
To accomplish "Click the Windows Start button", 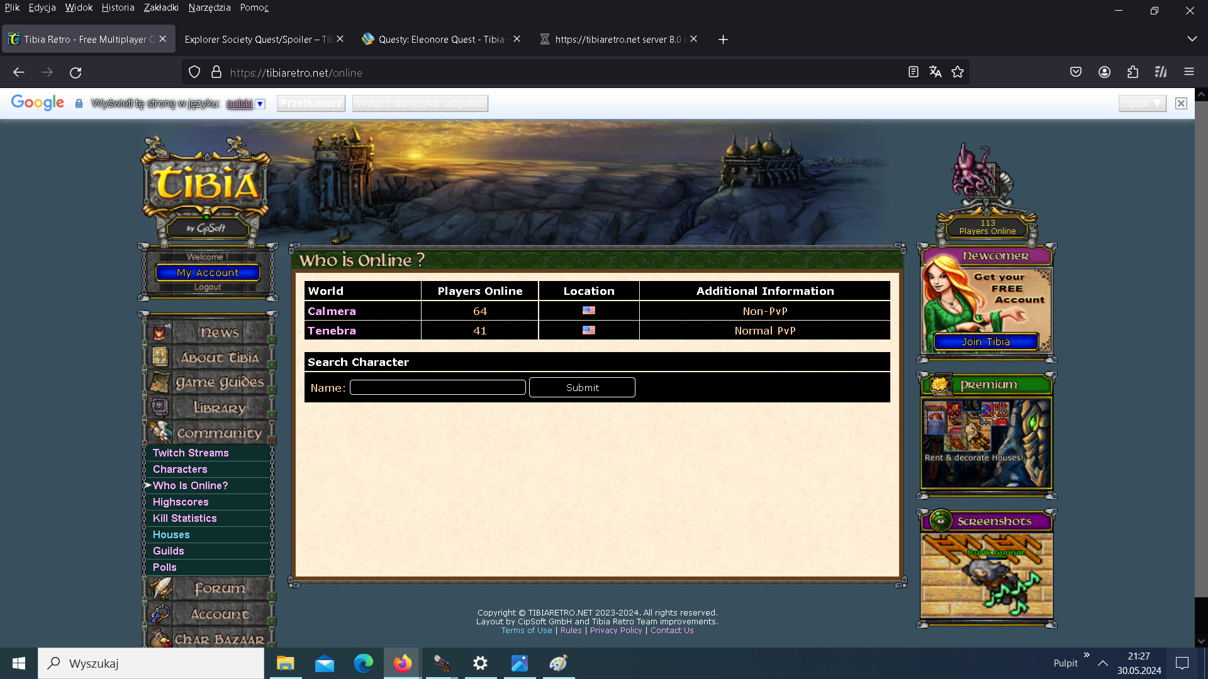I will pos(19,663).
